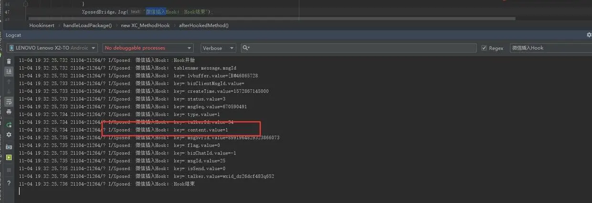
Task: Jump down the stack trace arrow
Action: (9, 92)
